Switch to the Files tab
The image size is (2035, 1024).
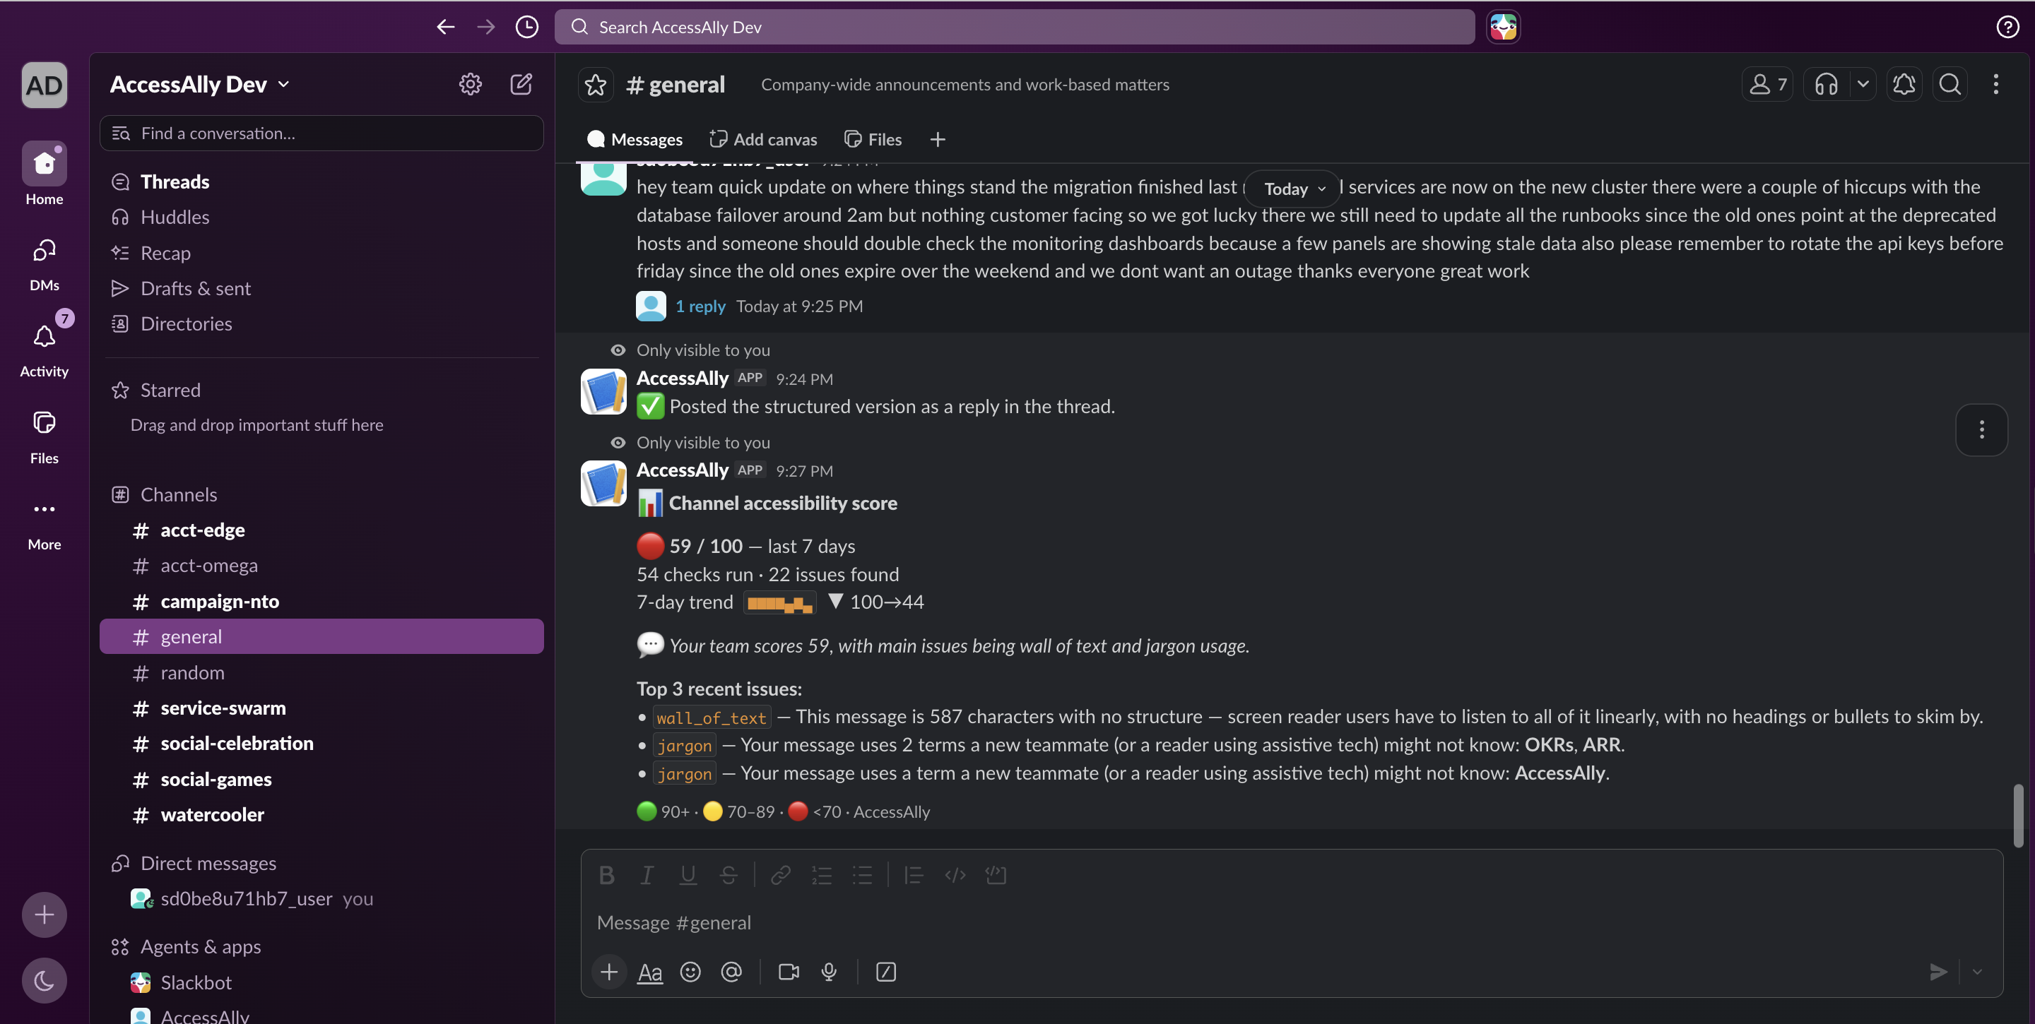[873, 140]
